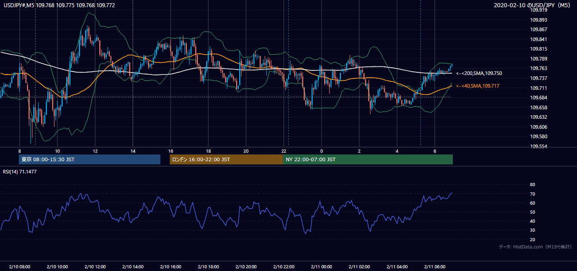Select the '2020-02-10 のUSD/JPY (M5)' heading

point(533,5)
